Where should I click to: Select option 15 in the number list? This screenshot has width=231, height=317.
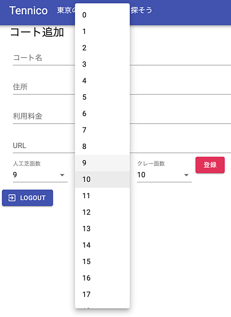102,262
